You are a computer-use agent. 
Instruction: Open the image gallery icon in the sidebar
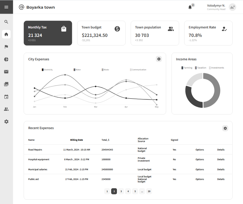pos(6,84)
